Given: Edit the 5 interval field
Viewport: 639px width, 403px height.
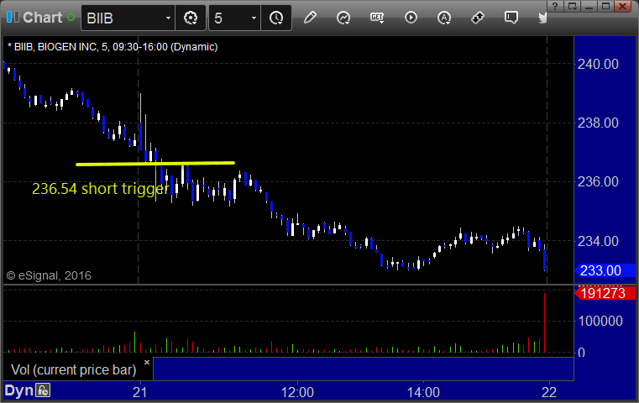Looking at the screenshot, I should tap(229, 18).
